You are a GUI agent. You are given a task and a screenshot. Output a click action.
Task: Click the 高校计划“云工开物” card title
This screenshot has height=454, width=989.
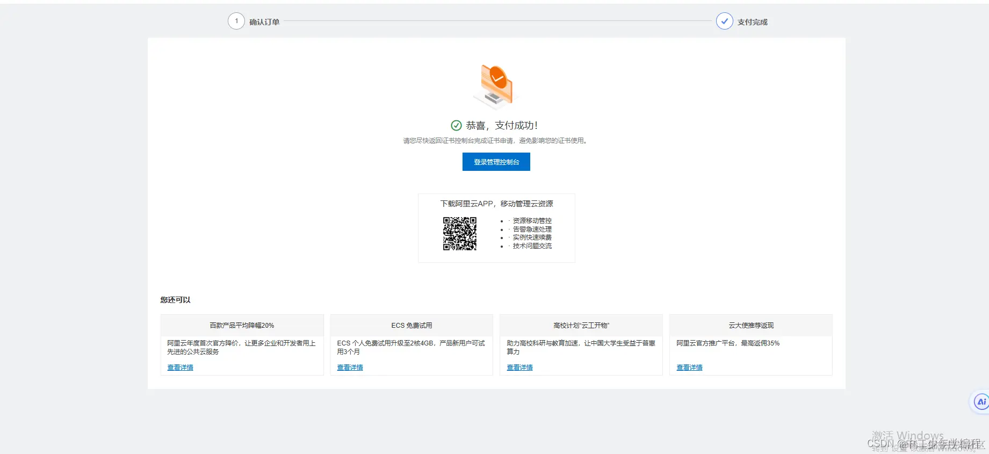click(x=581, y=326)
